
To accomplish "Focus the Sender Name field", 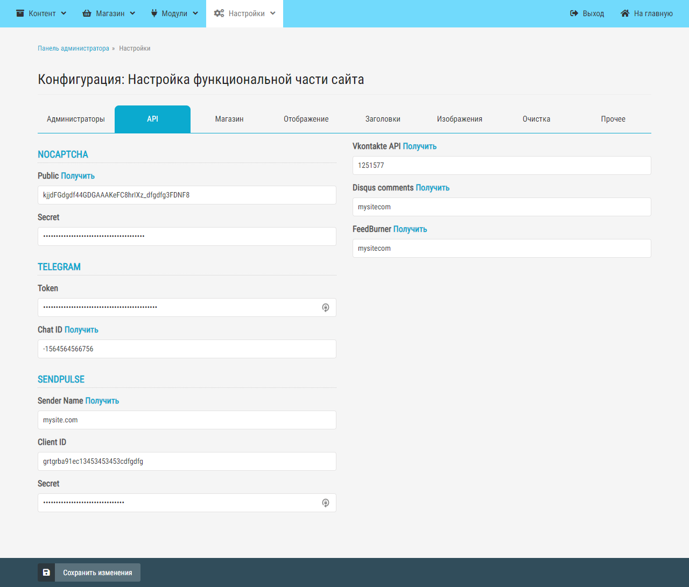I will (187, 420).
